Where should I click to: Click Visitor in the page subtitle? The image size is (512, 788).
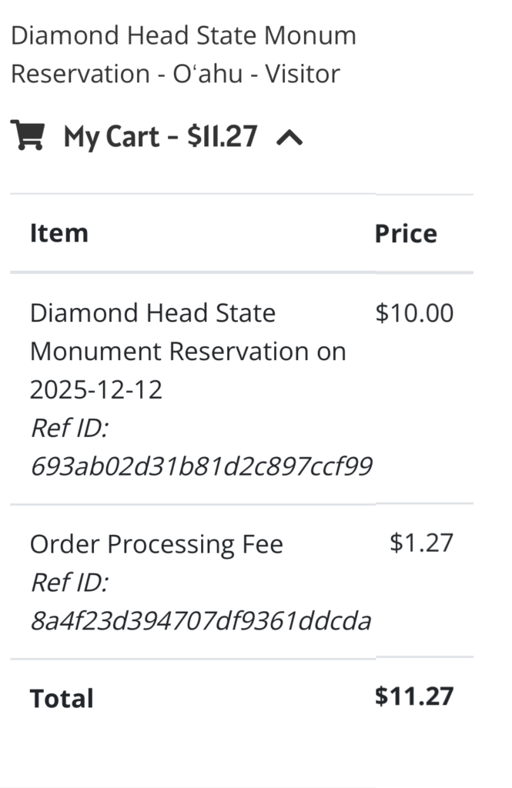coord(303,74)
